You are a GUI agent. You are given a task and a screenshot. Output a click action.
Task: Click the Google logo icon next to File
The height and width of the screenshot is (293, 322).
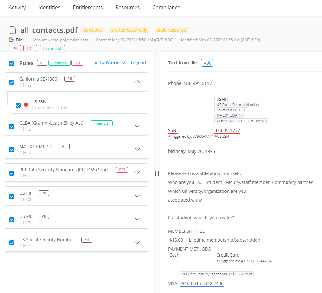coord(11,40)
